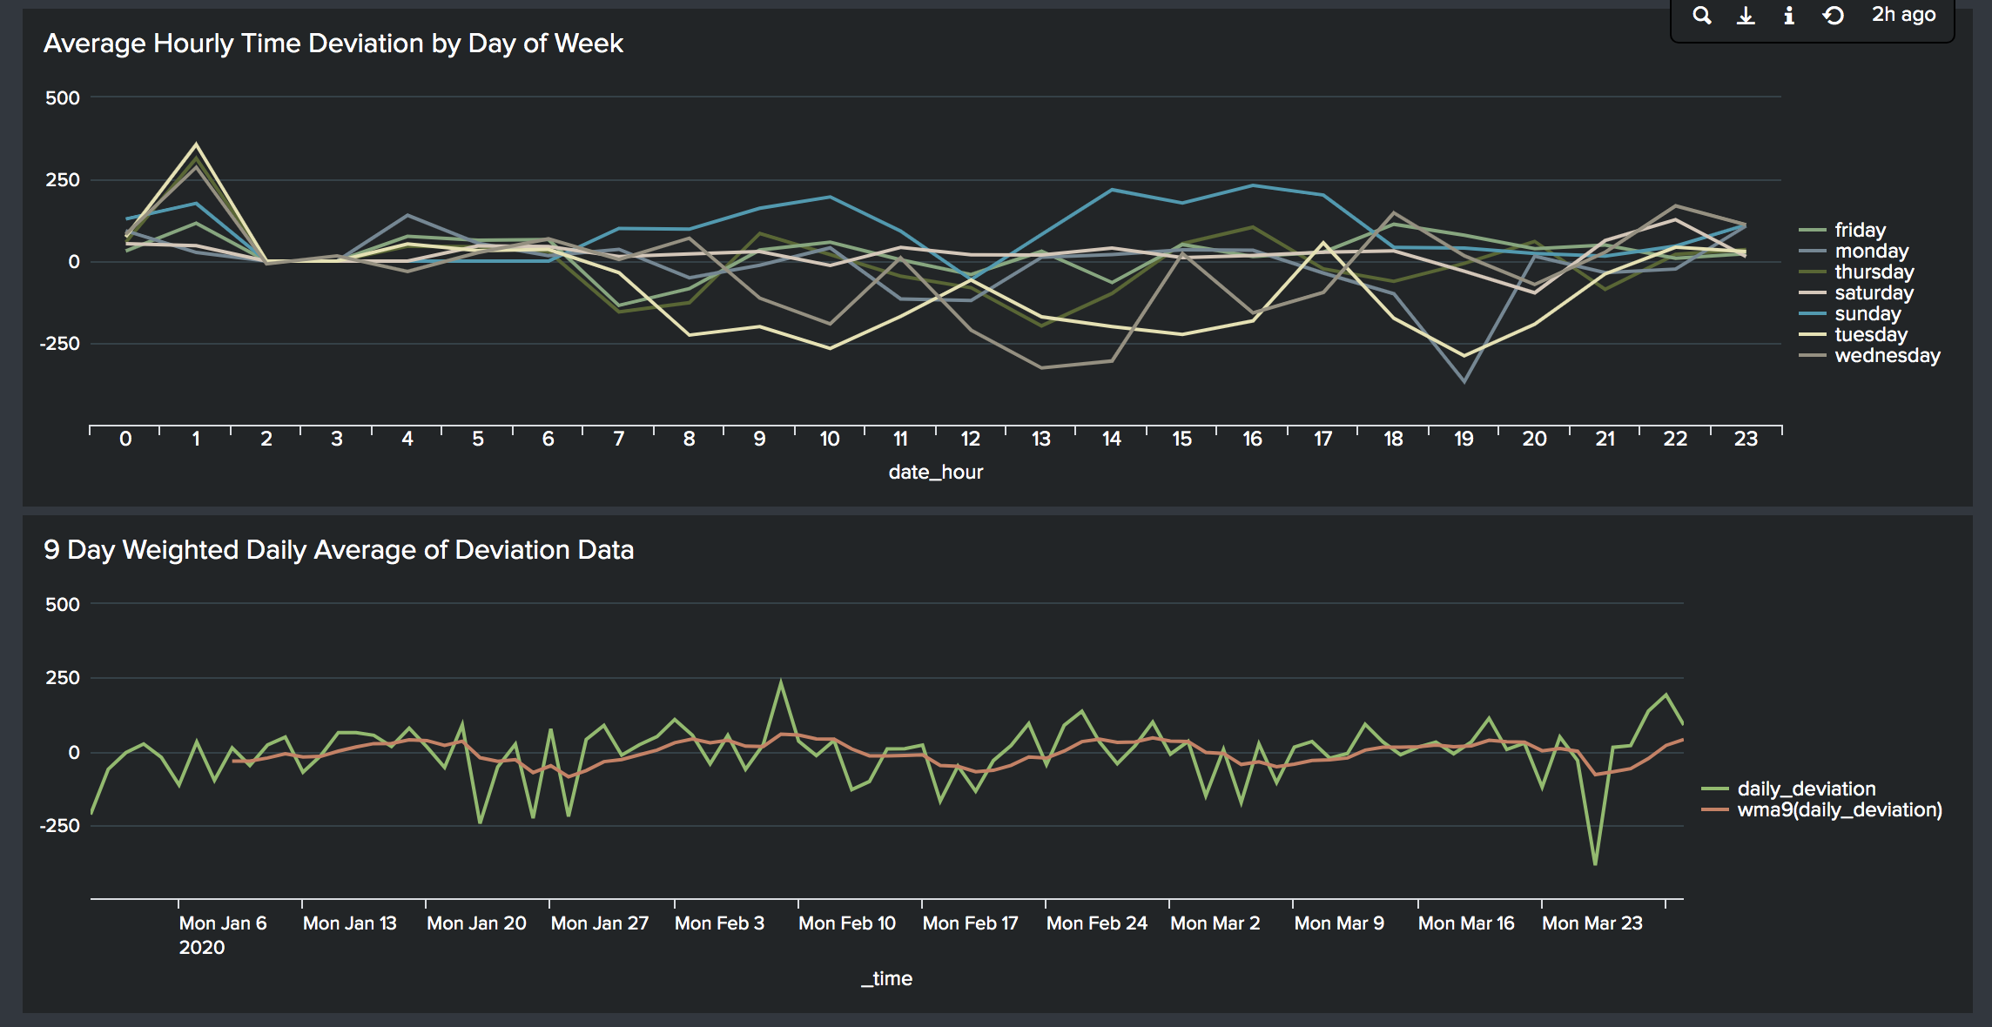Toggle the monday series in the legend
The height and width of the screenshot is (1027, 1992).
click(x=1870, y=251)
